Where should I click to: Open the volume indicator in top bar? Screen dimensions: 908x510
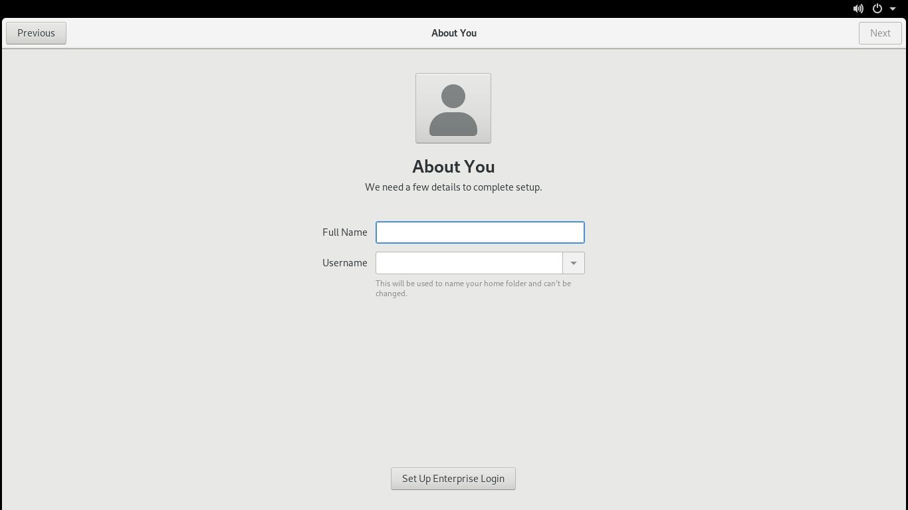858,9
